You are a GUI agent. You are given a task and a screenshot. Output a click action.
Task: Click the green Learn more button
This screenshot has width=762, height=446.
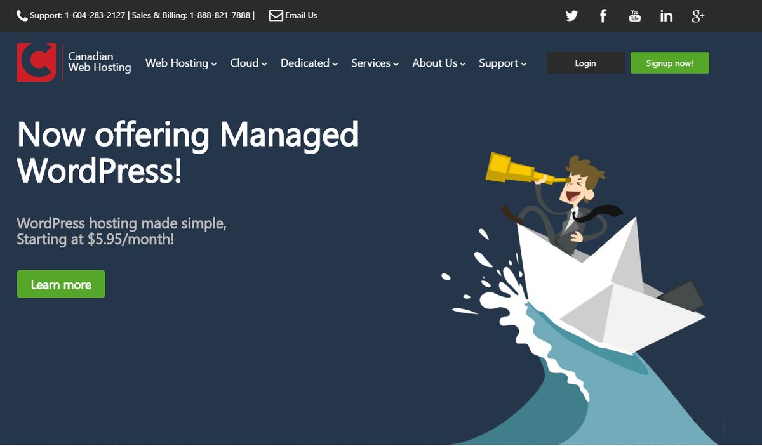pos(61,284)
